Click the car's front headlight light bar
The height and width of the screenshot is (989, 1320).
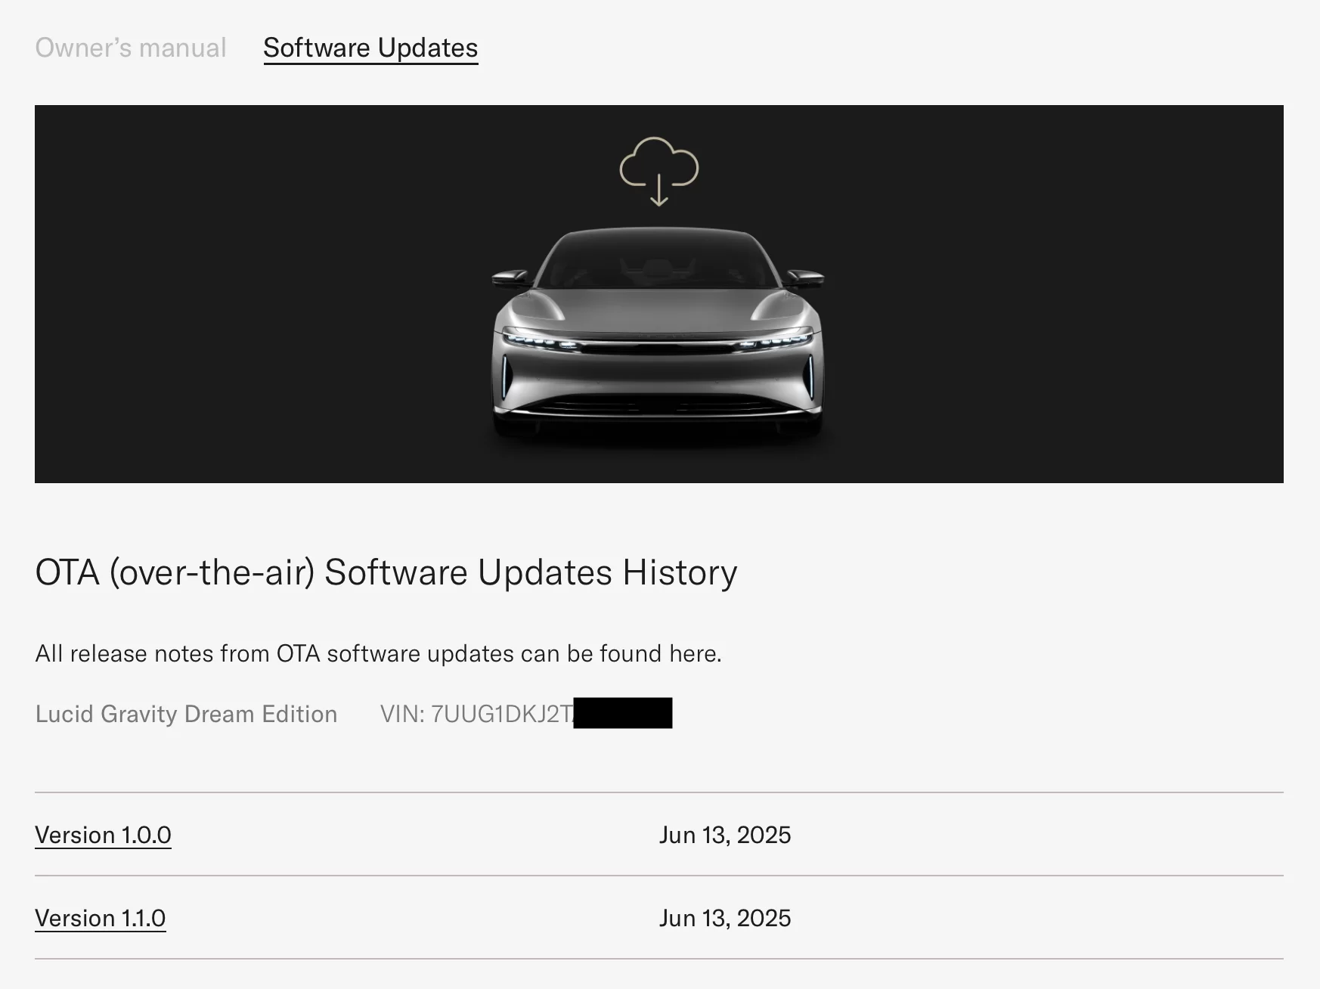(658, 342)
